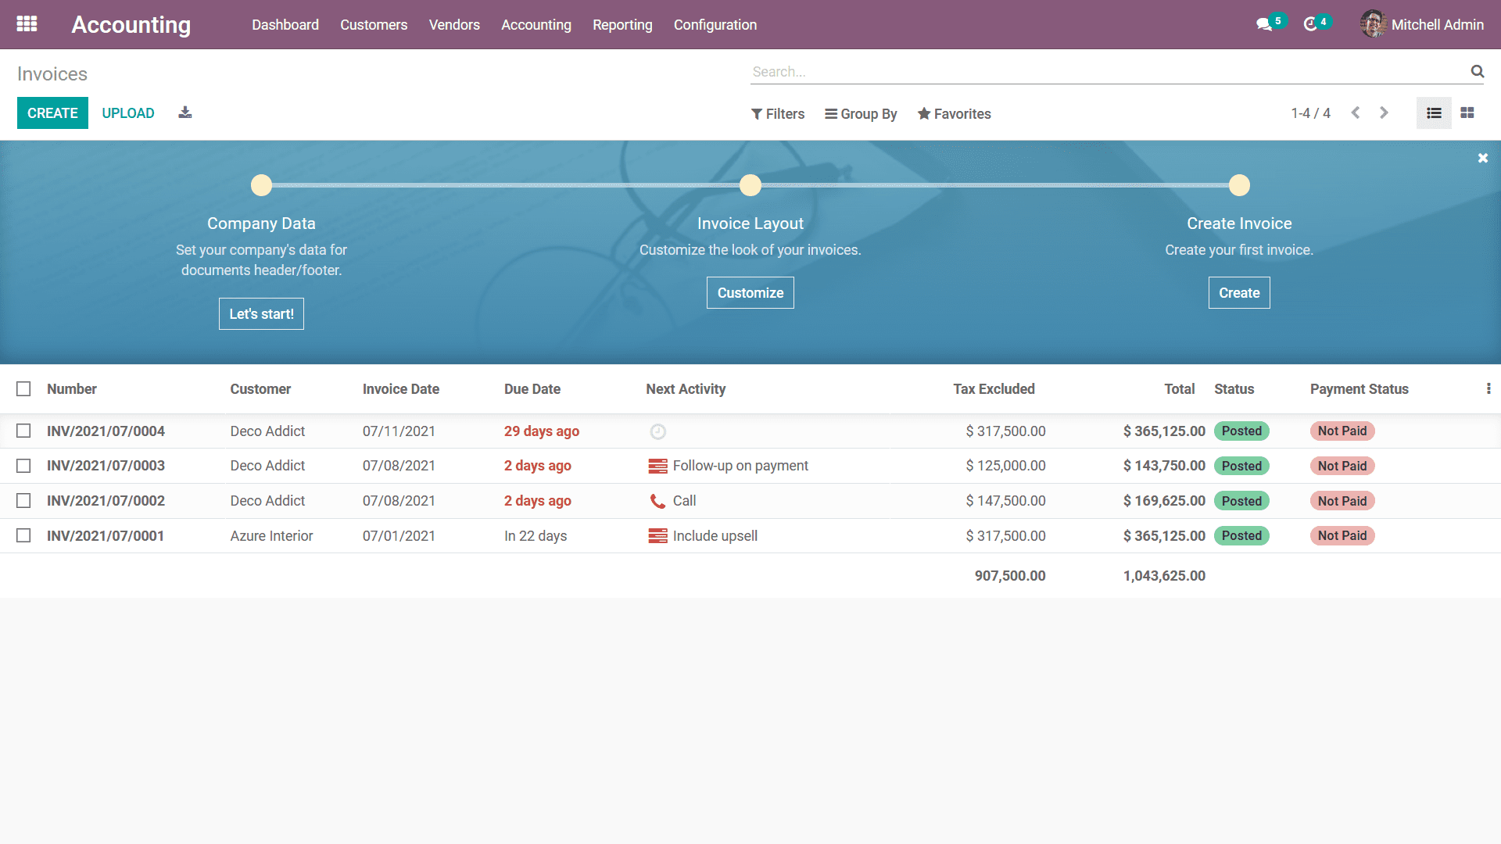Open Mitchell Admin user menu
This screenshot has height=844, width=1501.
tap(1422, 24)
